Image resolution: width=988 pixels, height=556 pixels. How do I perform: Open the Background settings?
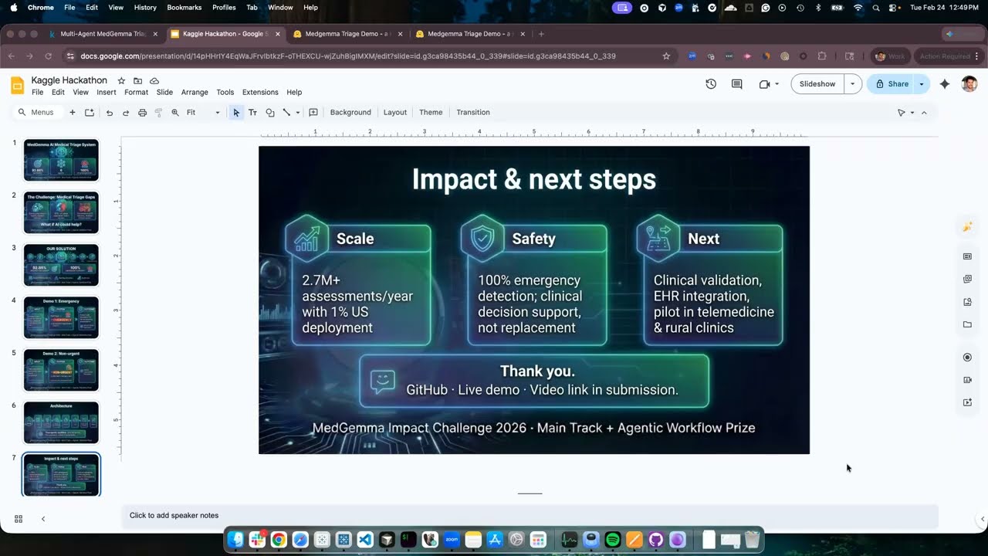click(x=350, y=112)
